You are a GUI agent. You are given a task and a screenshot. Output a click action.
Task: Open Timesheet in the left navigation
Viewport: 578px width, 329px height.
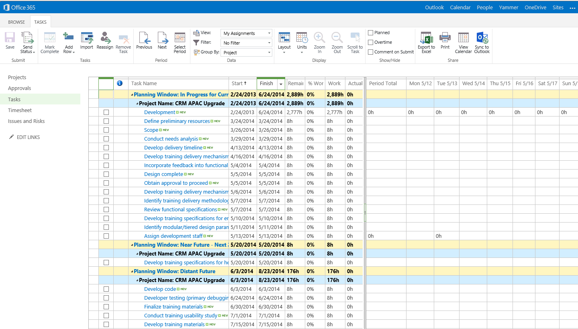coord(20,110)
